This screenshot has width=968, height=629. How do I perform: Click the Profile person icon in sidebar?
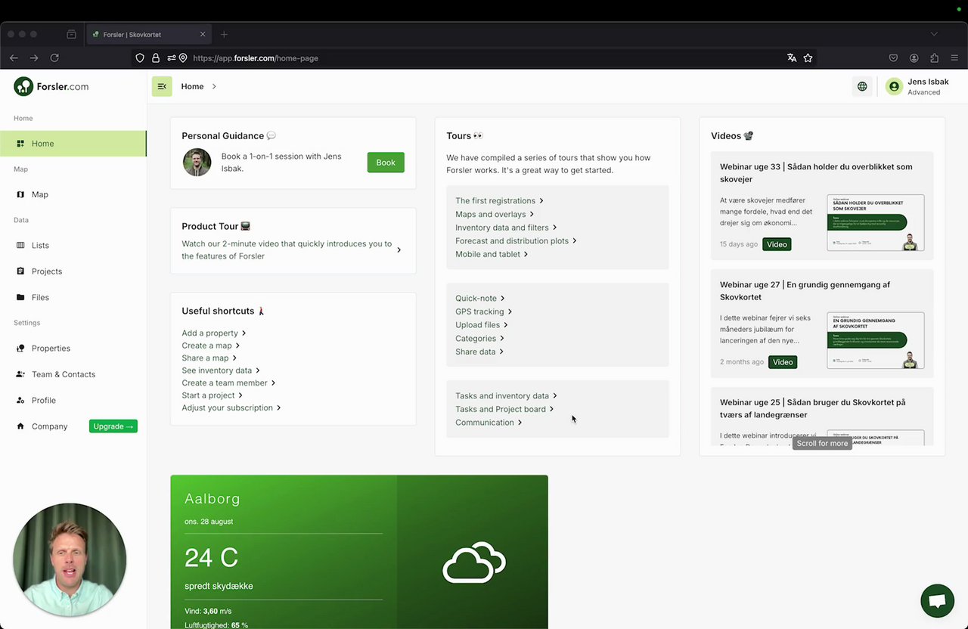(20, 400)
